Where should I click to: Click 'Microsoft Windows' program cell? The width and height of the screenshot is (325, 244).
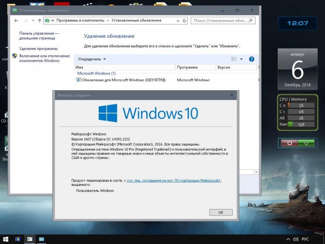193,80
